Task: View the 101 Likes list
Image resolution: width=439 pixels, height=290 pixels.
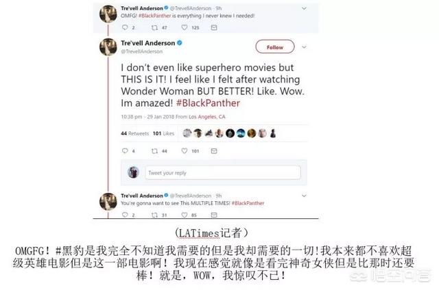Action: pos(163,133)
